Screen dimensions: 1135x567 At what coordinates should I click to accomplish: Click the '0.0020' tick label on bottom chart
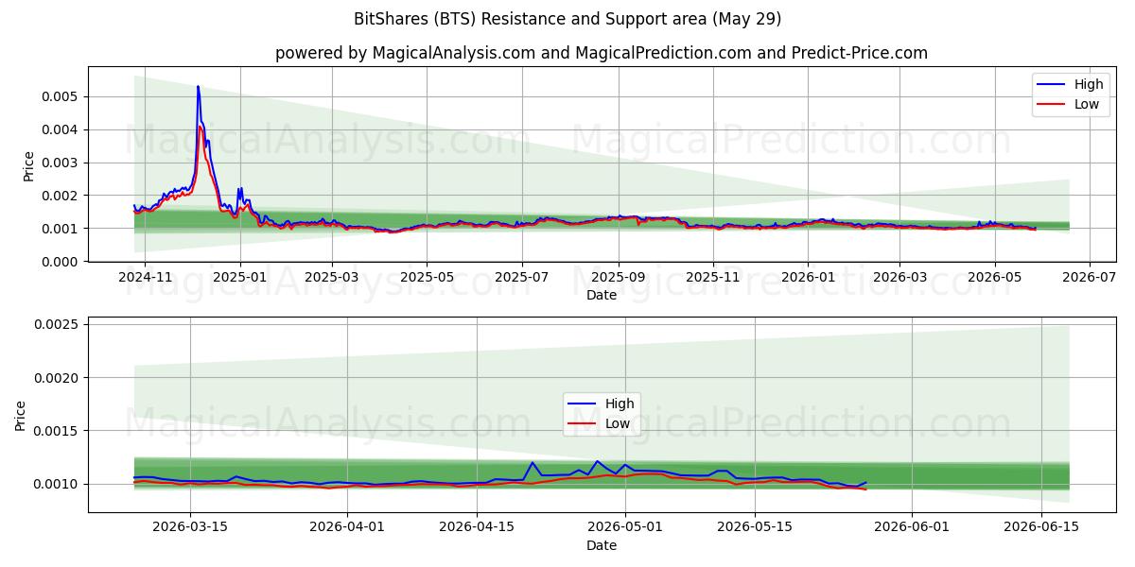59,378
